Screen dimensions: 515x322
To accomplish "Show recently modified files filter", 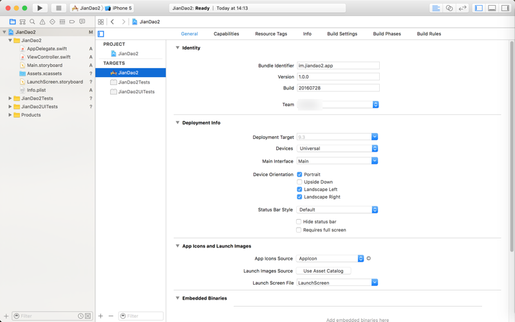I will tap(80, 316).
